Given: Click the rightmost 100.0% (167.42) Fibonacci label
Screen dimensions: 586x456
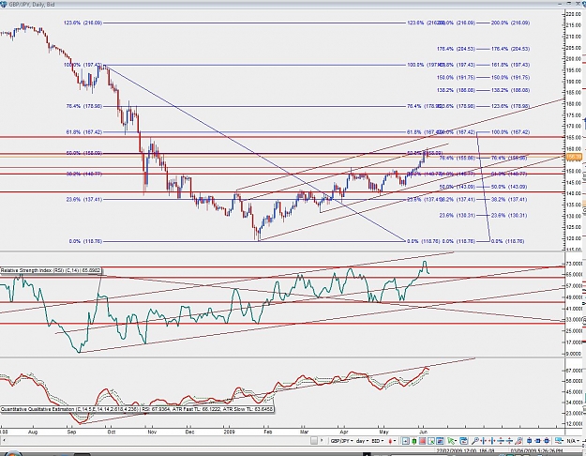Looking at the screenshot, I should tap(510, 132).
